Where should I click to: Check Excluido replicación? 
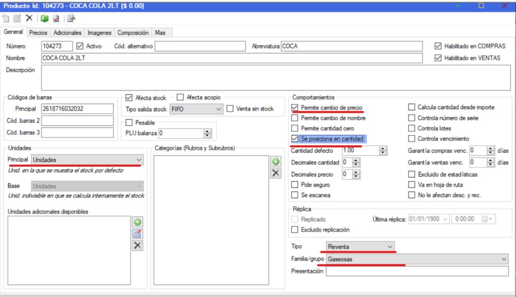tap(294, 229)
